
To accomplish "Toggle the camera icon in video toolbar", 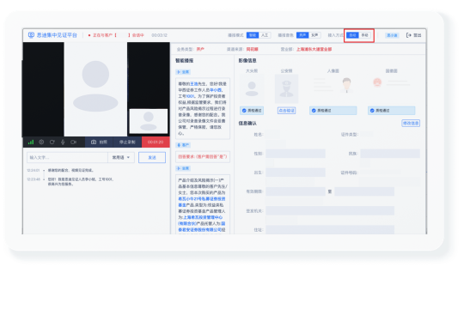I will (73, 142).
